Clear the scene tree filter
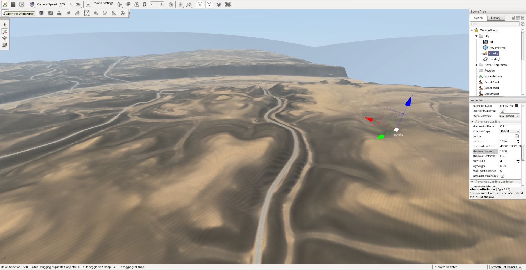The width and height of the screenshot is (526, 270). [522, 24]
